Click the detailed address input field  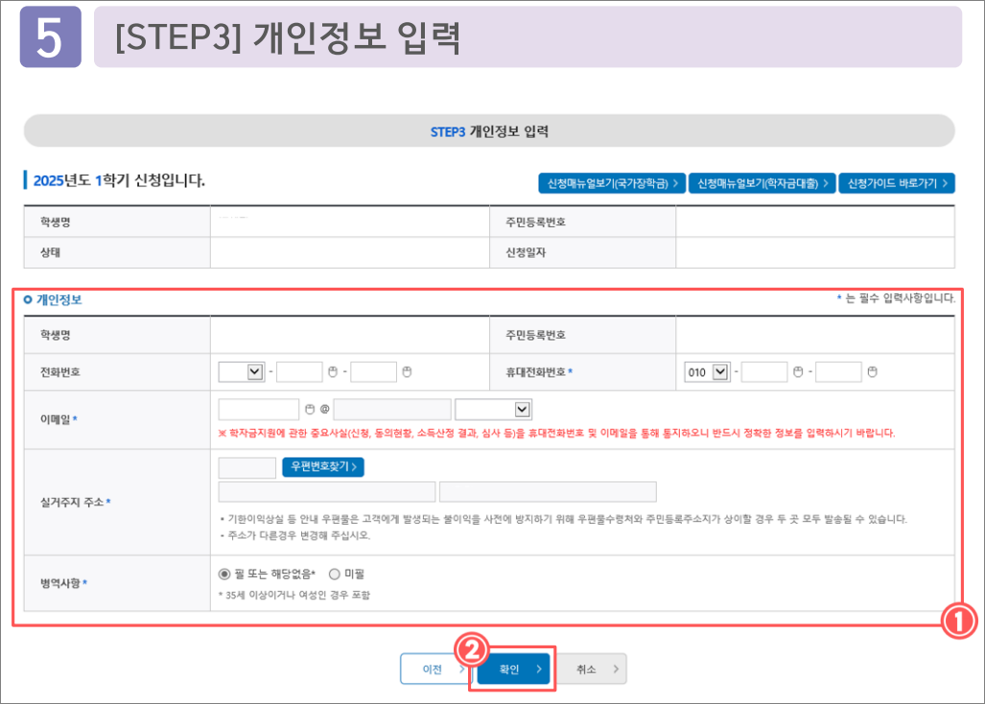[x=548, y=491]
